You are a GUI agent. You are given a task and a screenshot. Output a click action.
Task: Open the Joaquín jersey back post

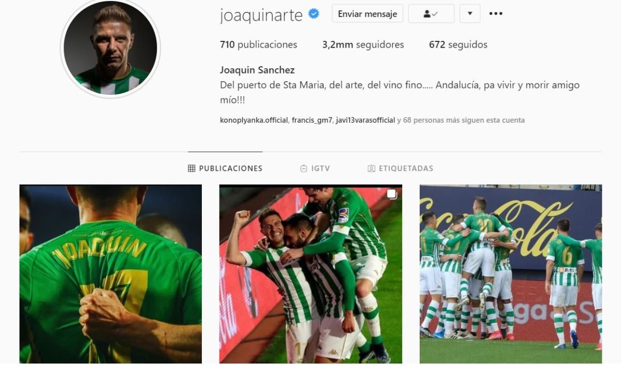pyautogui.click(x=111, y=274)
